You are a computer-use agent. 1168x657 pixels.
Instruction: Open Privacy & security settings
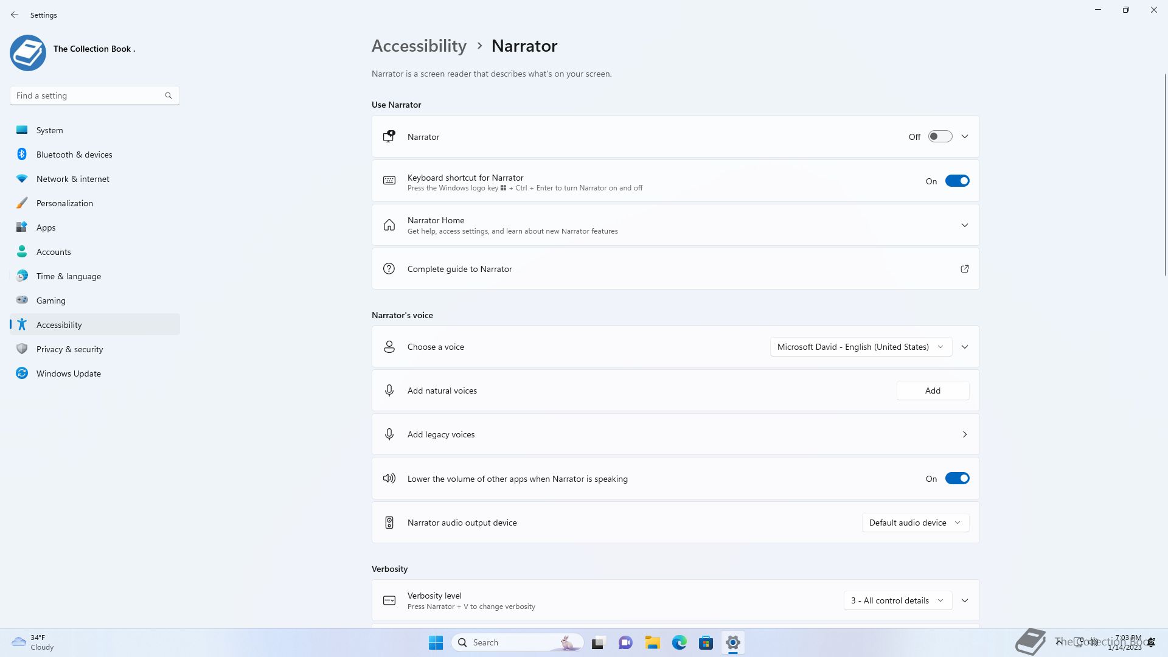tap(94, 349)
